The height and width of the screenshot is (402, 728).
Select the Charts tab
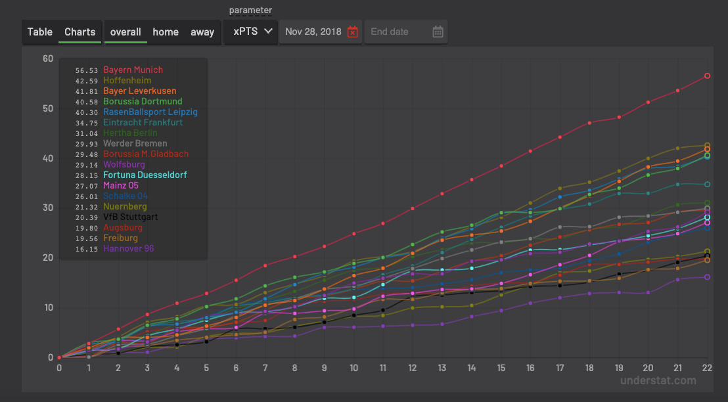click(x=80, y=32)
